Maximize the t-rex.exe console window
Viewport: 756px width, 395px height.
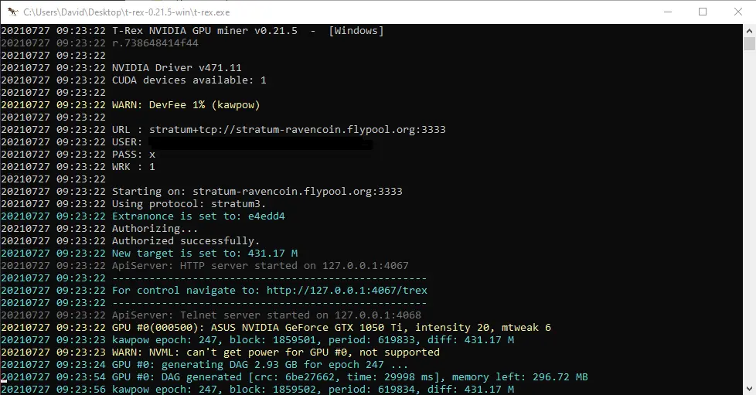point(703,12)
